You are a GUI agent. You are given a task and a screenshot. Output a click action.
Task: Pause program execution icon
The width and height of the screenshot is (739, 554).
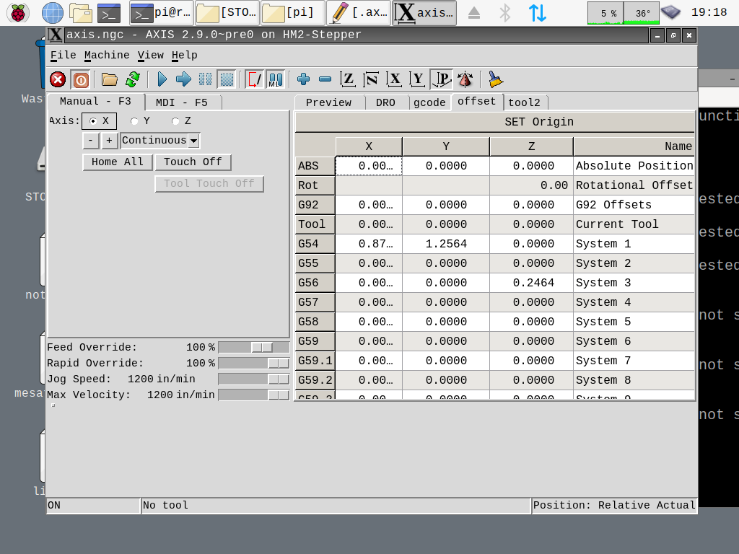pyautogui.click(x=205, y=79)
